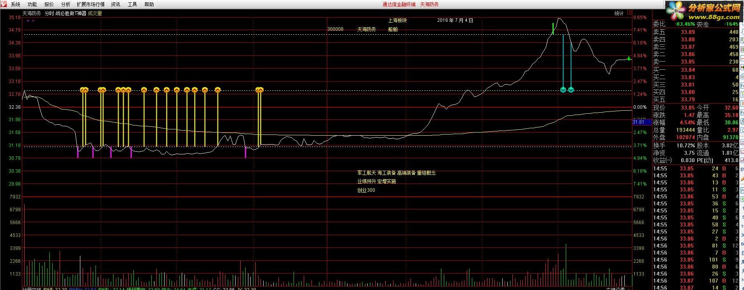The height and width of the screenshot is (290, 744).
Task: Click the 买二 bid price 33.83
Action: point(688,77)
